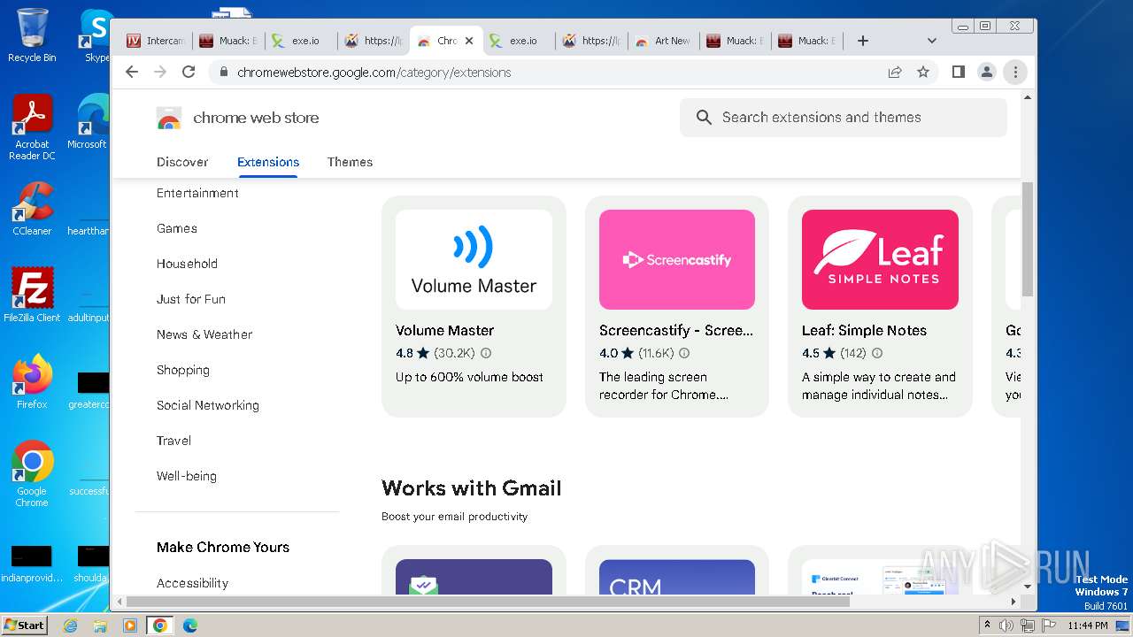Open the CCleaner desktop icon
Screen dimensions: 1133x637
point(32,209)
